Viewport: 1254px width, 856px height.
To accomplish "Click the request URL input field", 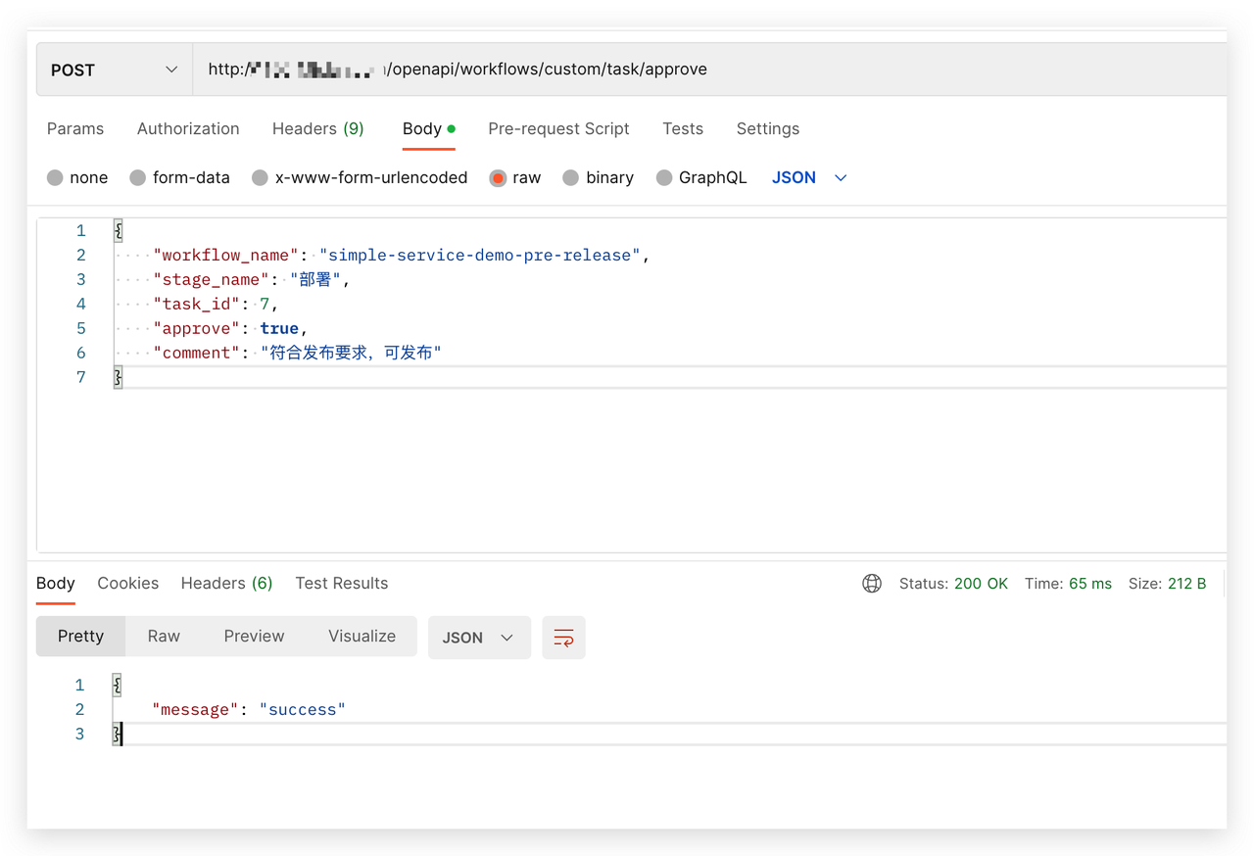I will [x=705, y=71].
